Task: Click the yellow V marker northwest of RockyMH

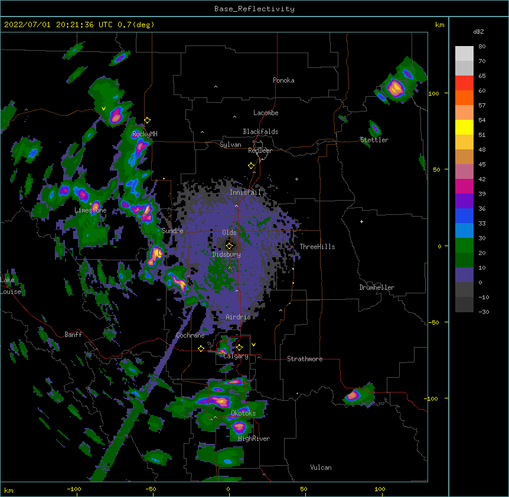Action: pos(103,109)
